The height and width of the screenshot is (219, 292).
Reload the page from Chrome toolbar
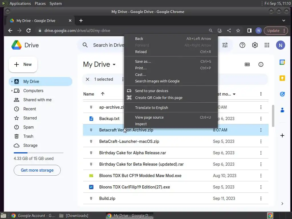tap(29, 31)
